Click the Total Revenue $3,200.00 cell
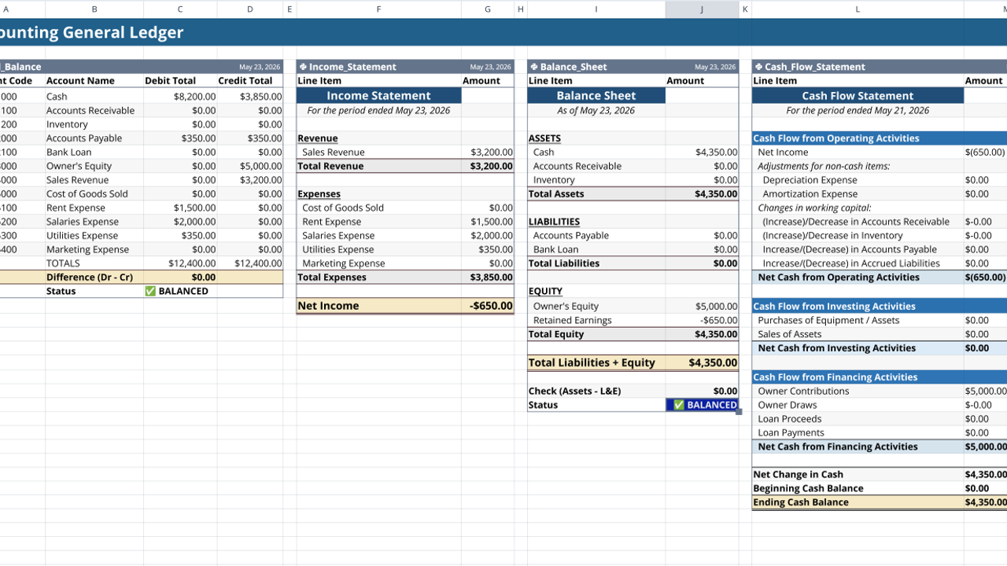 [487, 166]
